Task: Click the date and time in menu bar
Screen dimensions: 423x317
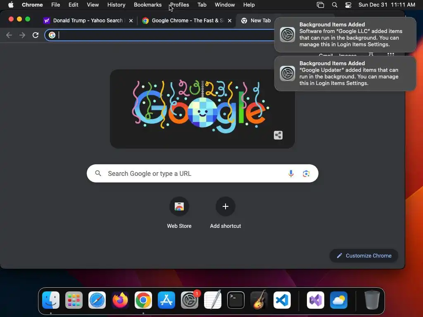Action: (387, 5)
